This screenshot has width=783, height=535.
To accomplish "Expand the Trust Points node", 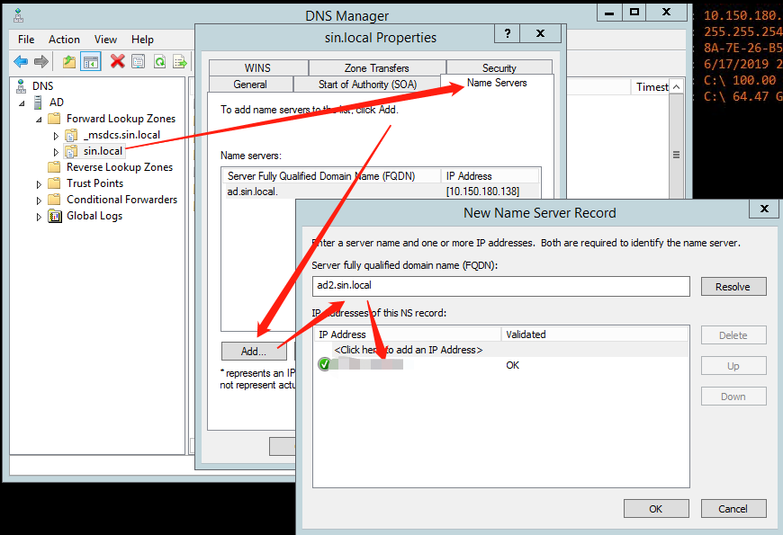I will click(x=39, y=184).
